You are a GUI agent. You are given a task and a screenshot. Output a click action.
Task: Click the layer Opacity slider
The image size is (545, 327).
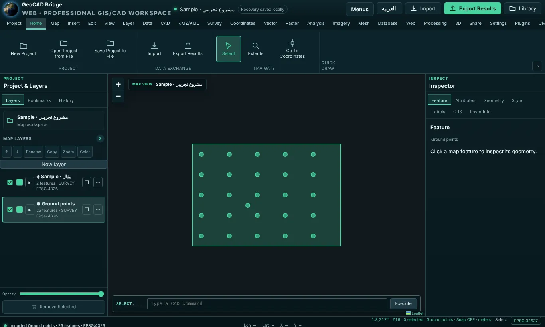(61, 294)
